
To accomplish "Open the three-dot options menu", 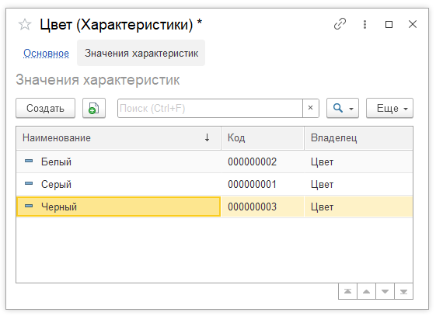I will tap(364, 24).
